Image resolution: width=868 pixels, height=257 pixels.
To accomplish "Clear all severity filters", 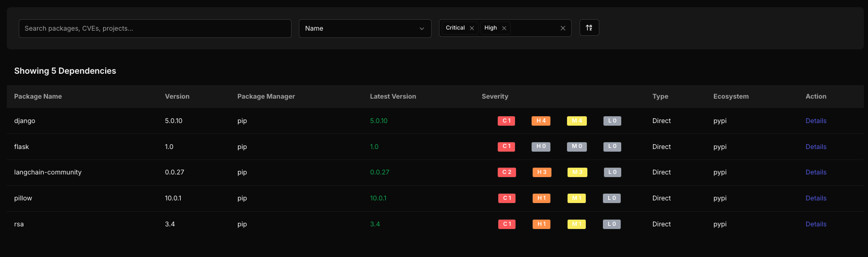I will click(x=563, y=28).
